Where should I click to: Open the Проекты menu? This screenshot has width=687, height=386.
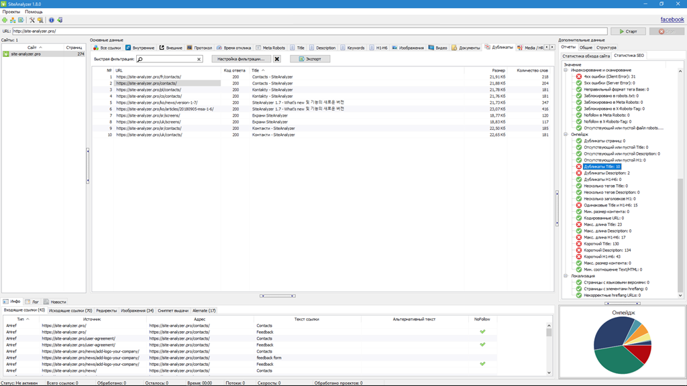12,11
